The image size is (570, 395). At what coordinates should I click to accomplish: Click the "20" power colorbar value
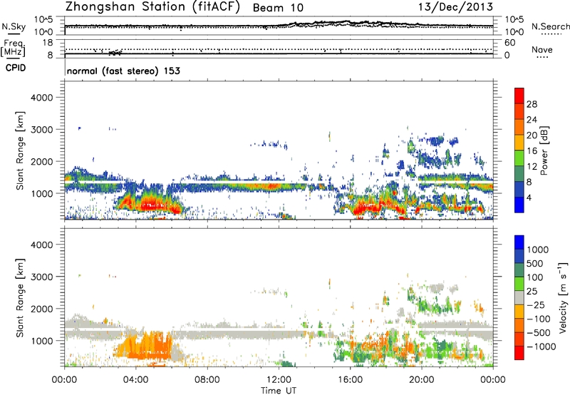point(532,135)
